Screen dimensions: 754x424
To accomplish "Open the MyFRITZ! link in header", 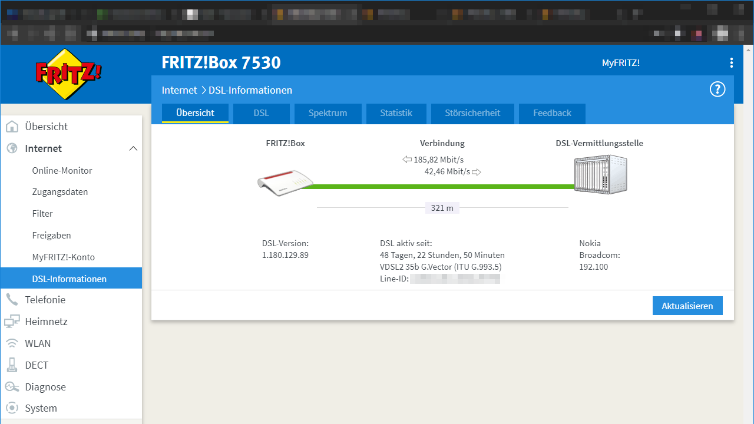I will [620, 63].
